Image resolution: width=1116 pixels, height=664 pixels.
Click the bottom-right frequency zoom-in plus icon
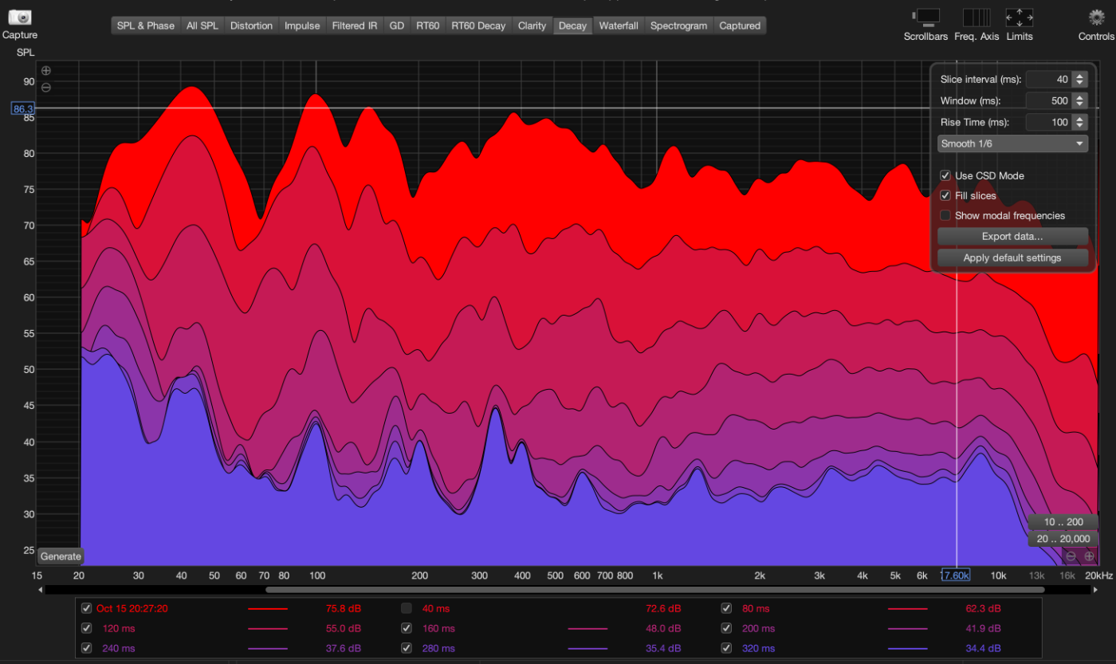tap(1089, 556)
